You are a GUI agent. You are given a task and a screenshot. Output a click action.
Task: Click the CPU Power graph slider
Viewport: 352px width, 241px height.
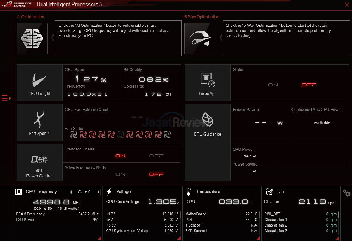345,161
